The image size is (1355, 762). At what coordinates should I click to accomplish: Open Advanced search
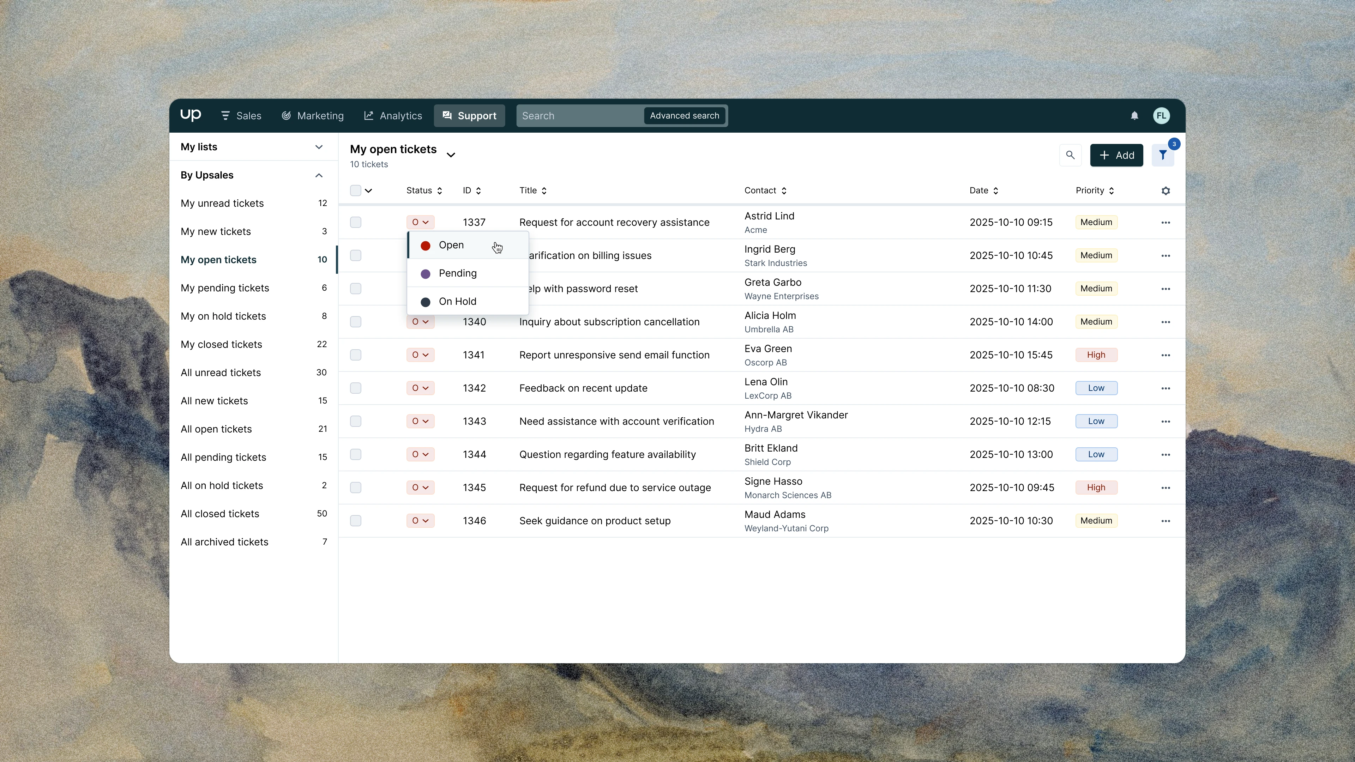pyautogui.click(x=684, y=116)
